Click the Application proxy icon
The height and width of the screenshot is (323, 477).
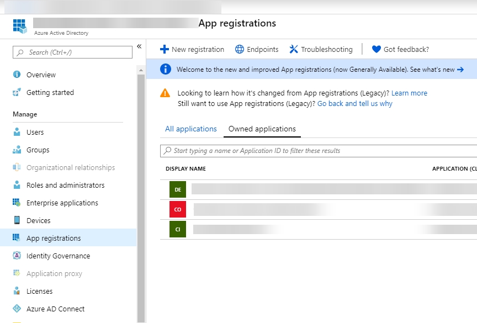tap(17, 273)
